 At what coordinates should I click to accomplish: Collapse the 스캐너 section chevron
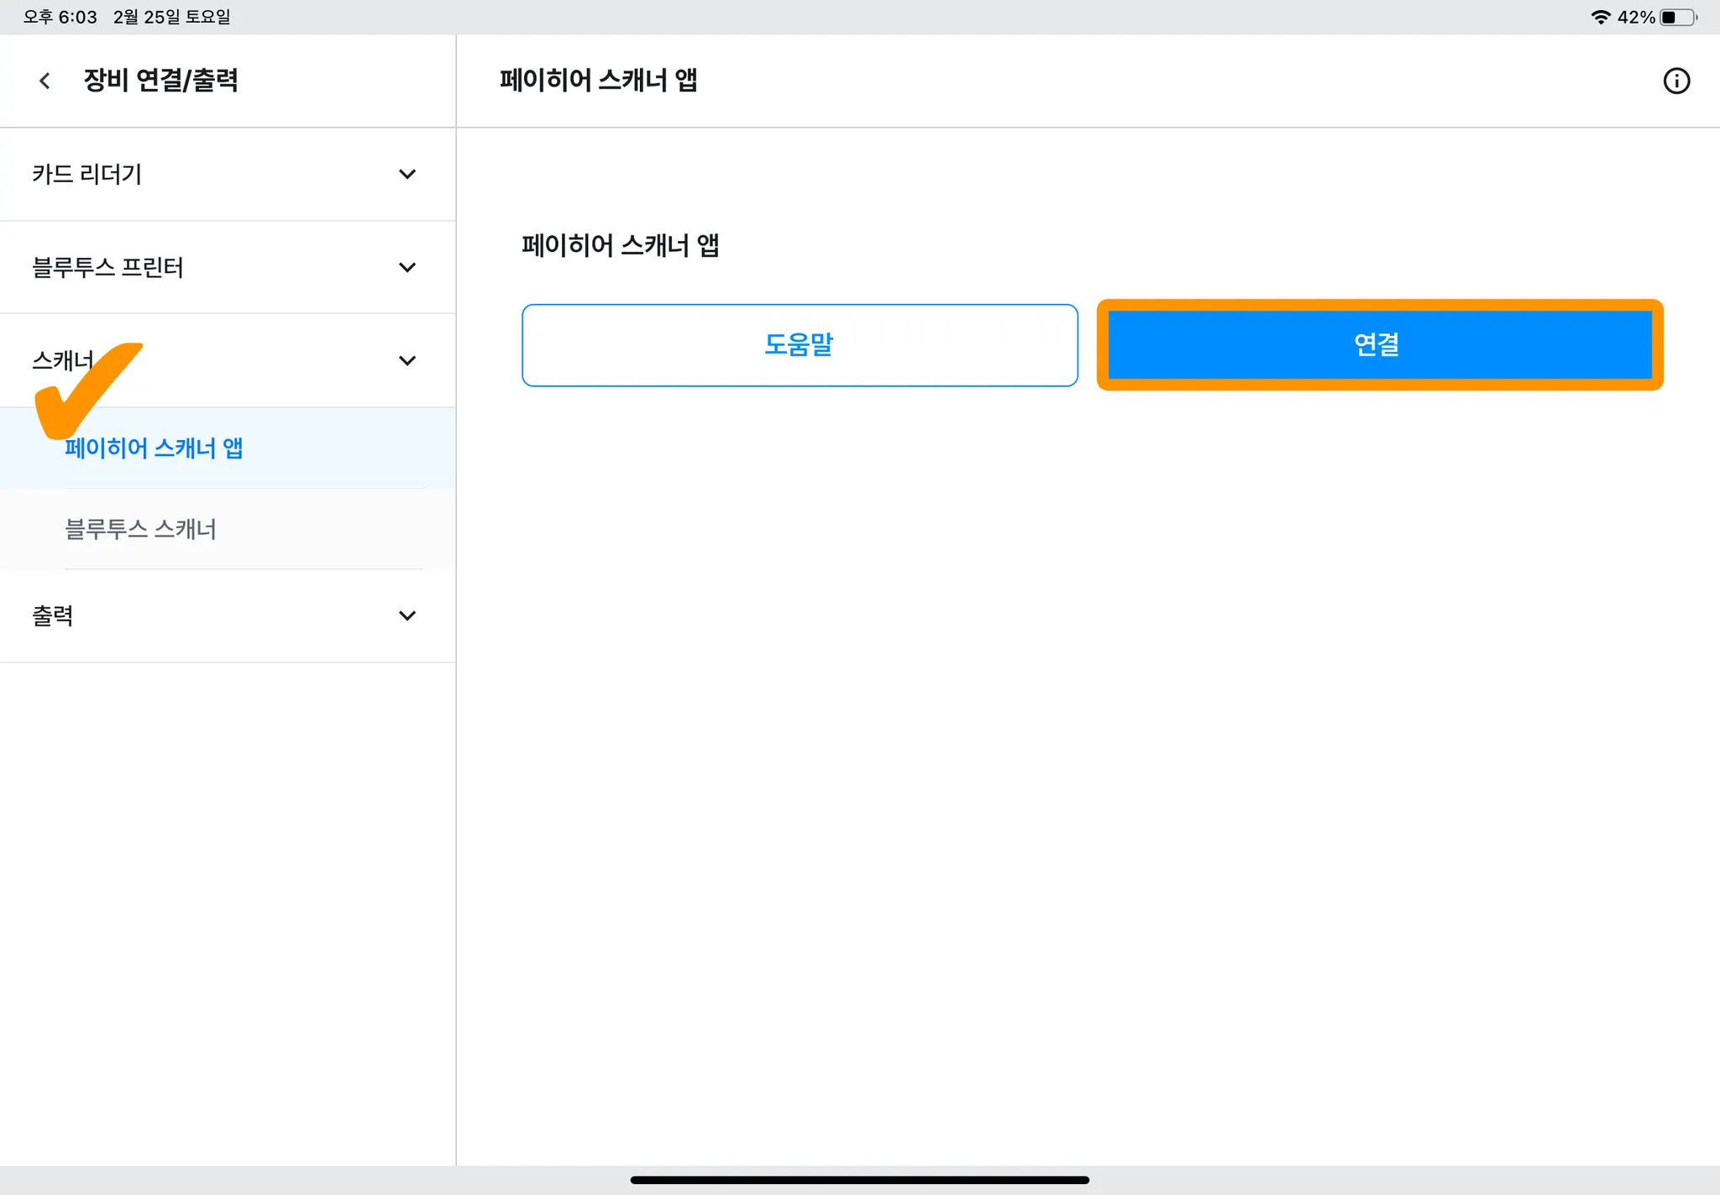pos(407,360)
